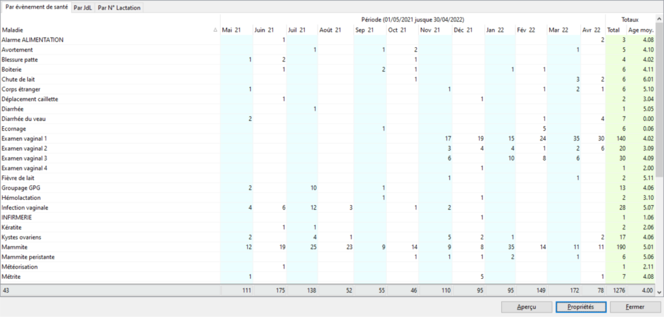Select the Boiterie disease row

tap(14, 70)
